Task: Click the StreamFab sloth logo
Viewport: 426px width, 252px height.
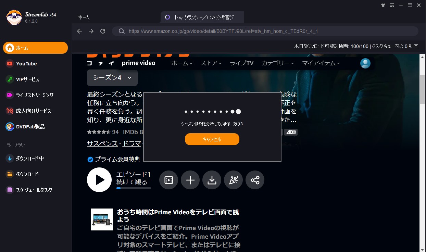Action: click(14, 17)
